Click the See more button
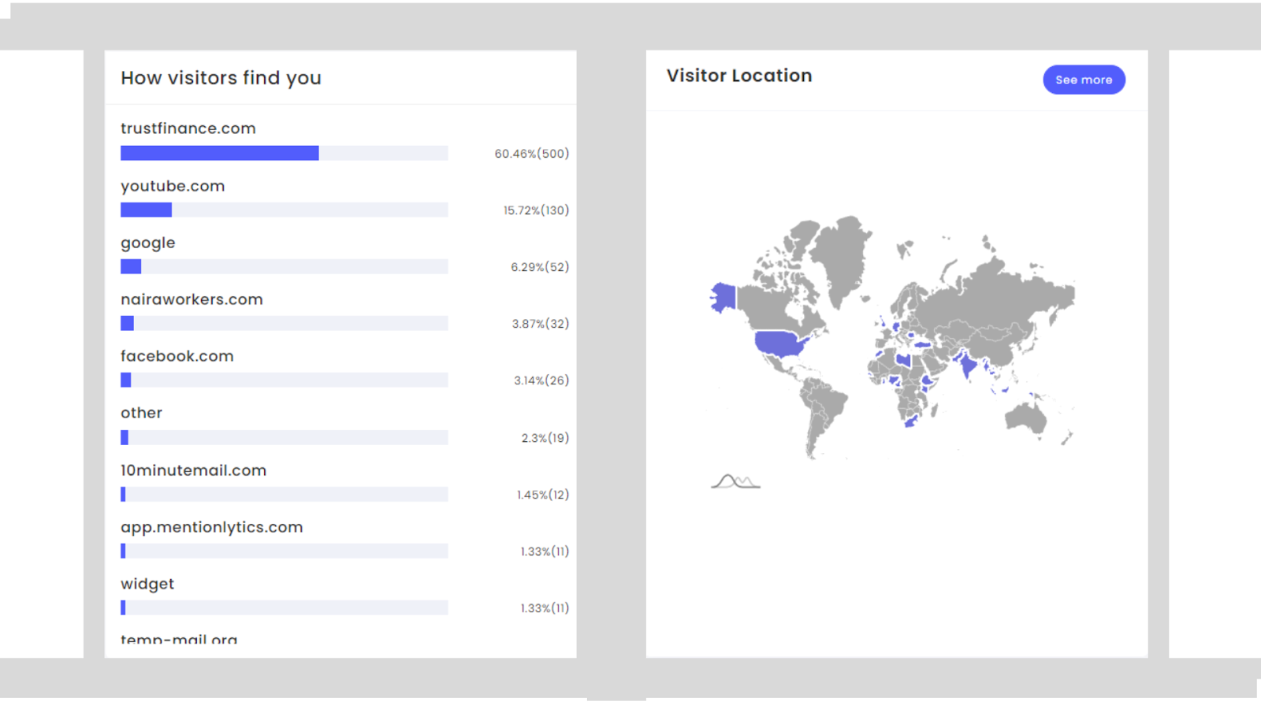Screen dimensions: 1261x709 pos(1084,80)
